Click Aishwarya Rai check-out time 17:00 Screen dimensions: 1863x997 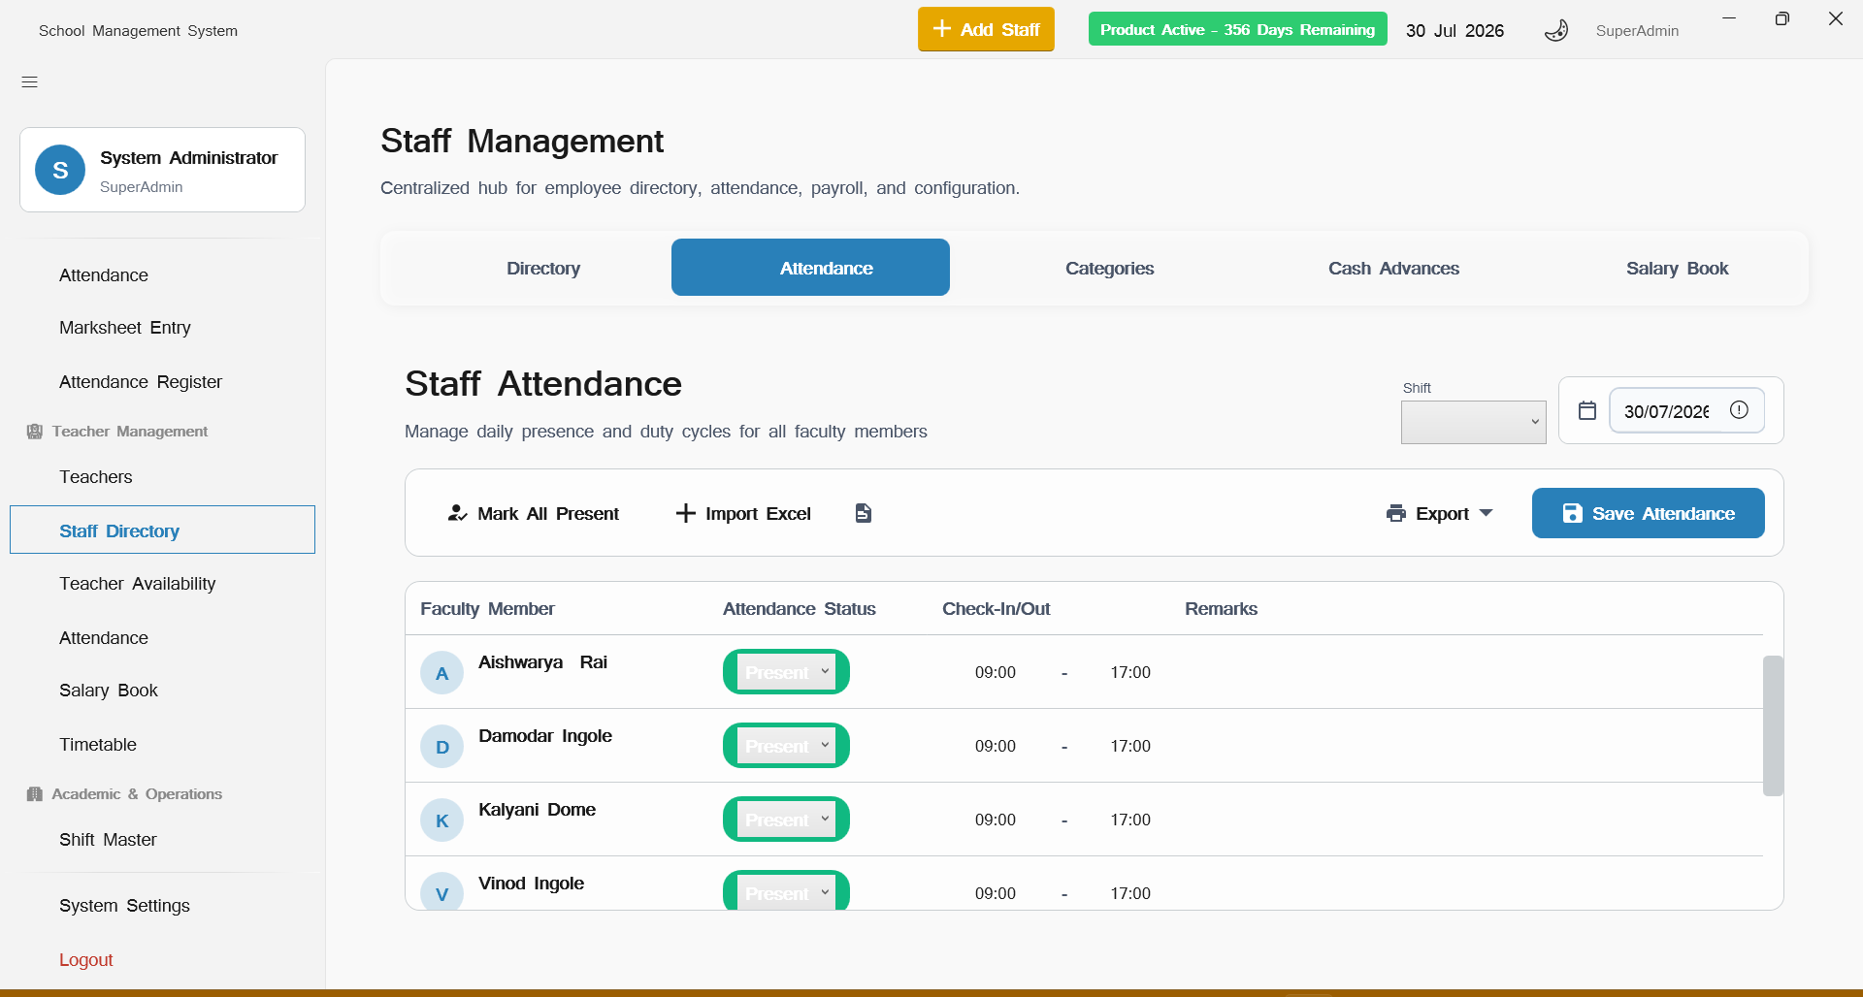pyautogui.click(x=1130, y=672)
